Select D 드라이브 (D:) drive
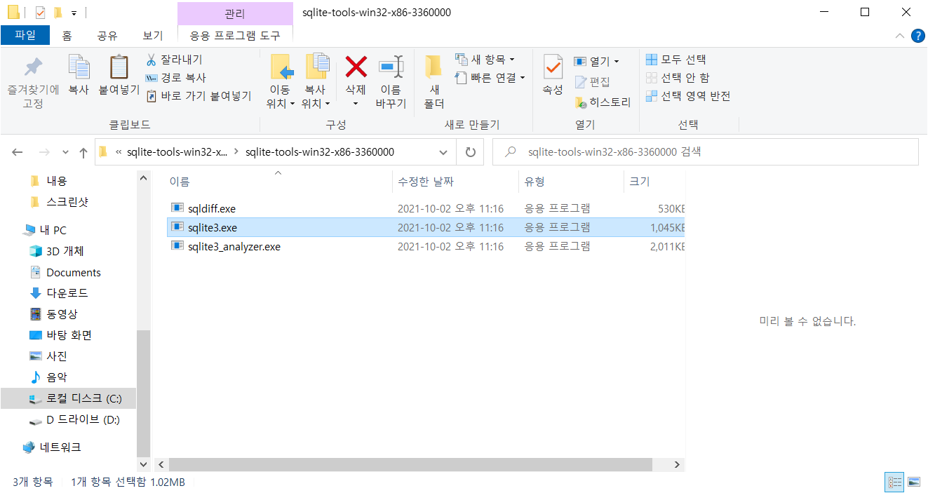The image size is (928, 493). (83, 420)
